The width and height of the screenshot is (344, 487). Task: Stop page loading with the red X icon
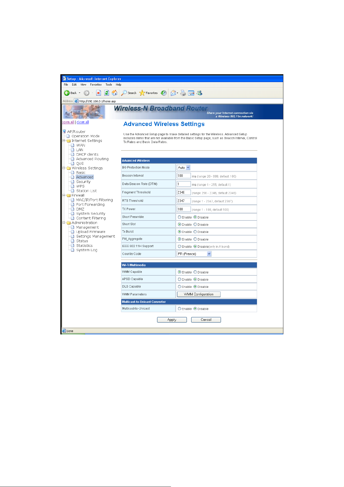coord(98,93)
